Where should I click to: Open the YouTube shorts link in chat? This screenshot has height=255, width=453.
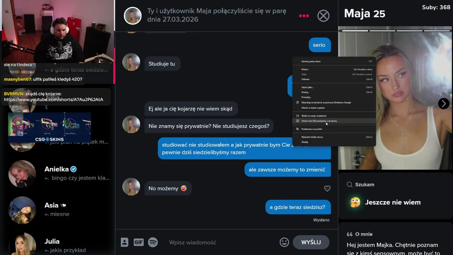coord(53,100)
